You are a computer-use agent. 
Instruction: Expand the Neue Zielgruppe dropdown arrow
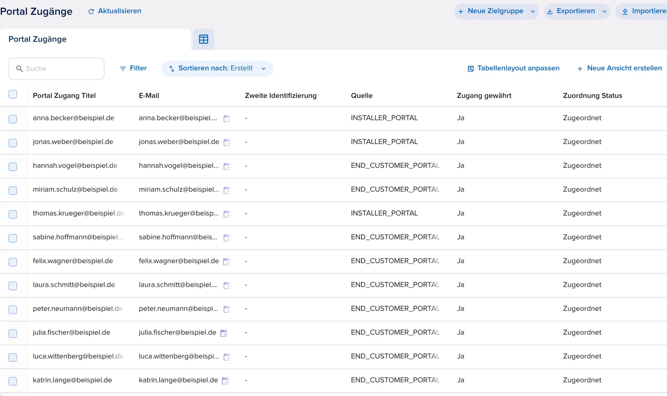pyautogui.click(x=533, y=12)
